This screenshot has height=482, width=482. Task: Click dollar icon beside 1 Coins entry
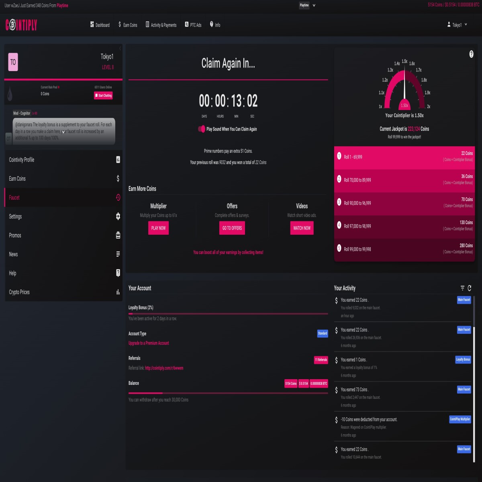pos(337,361)
